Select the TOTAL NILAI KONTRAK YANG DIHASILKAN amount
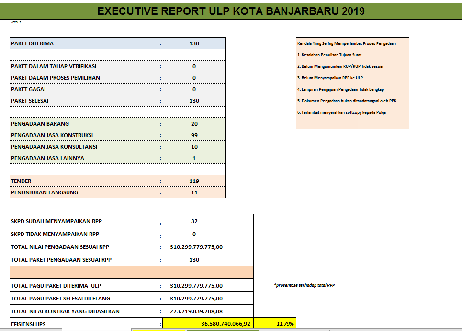This screenshot has width=462, height=331. [x=196, y=311]
